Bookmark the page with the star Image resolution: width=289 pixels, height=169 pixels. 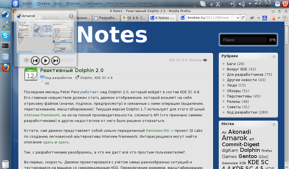tap(233, 18)
